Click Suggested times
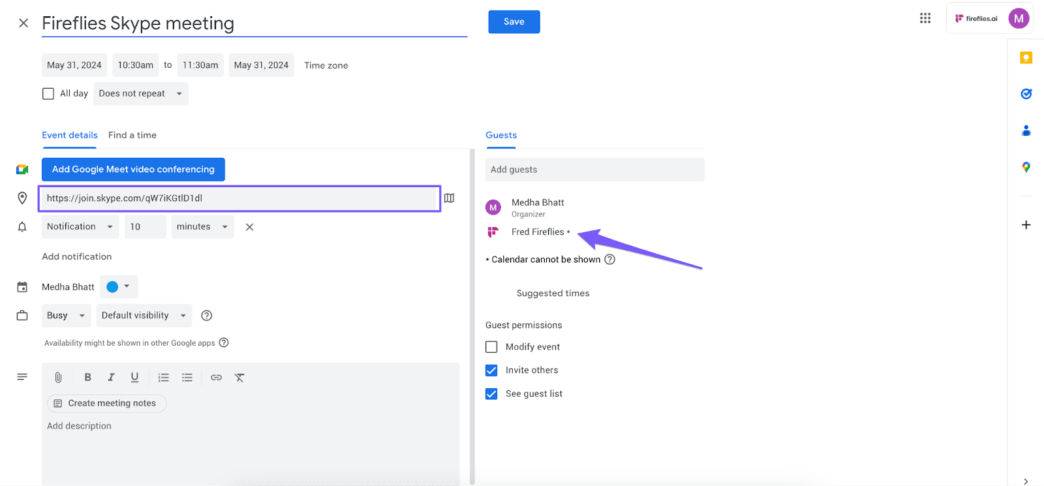 [x=553, y=294]
